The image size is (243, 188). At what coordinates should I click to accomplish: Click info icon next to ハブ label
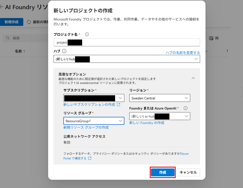(x=64, y=51)
